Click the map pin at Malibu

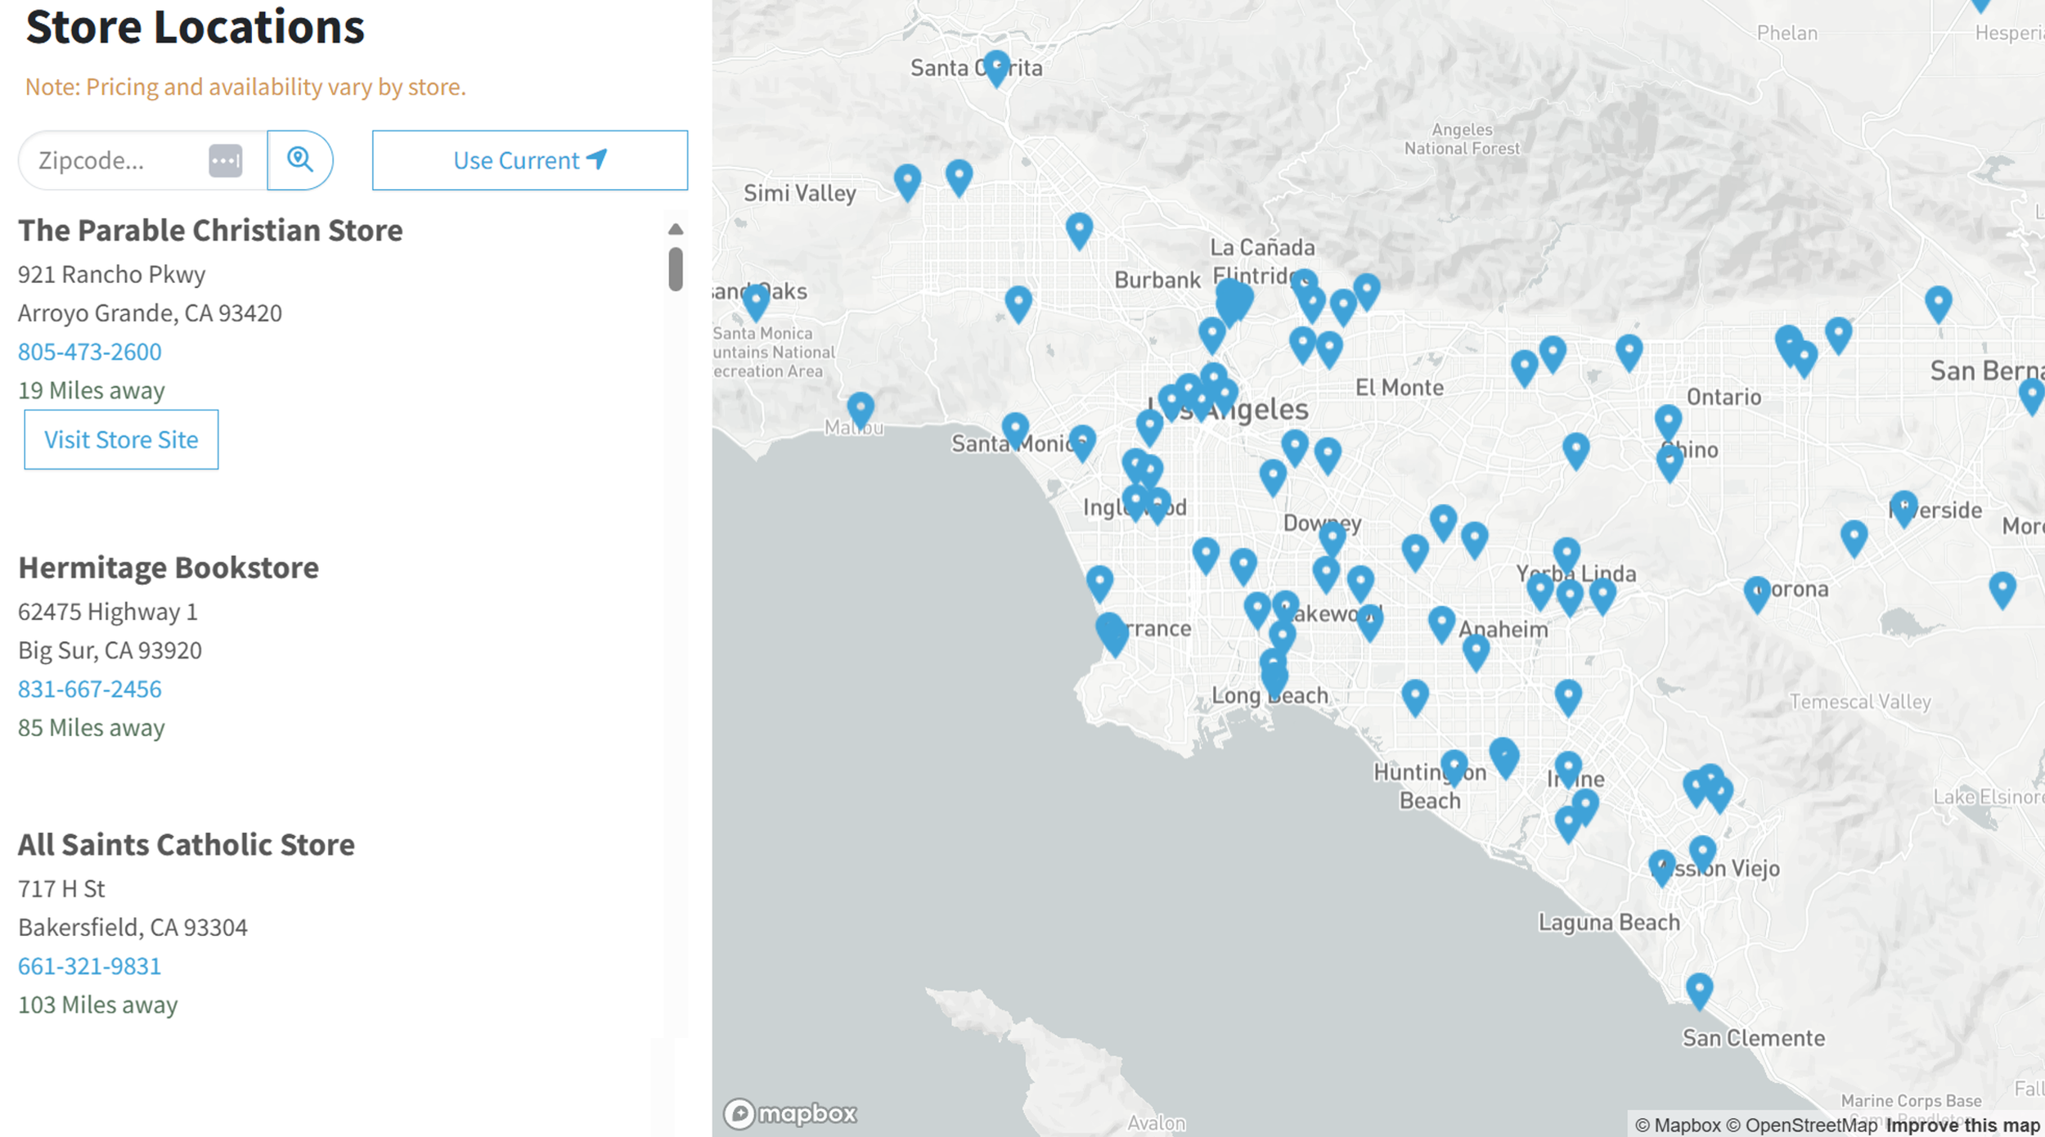(x=860, y=407)
